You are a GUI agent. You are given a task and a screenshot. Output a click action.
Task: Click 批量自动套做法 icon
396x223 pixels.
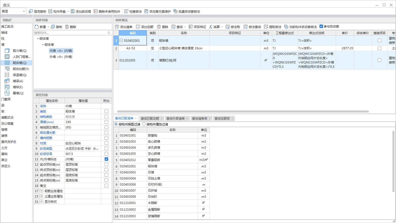coord(175,11)
